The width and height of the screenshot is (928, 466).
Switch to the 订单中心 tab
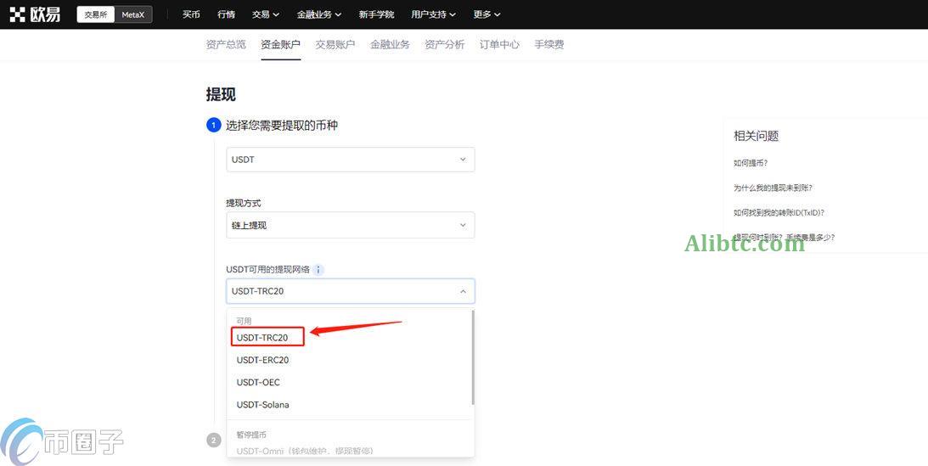click(x=499, y=44)
